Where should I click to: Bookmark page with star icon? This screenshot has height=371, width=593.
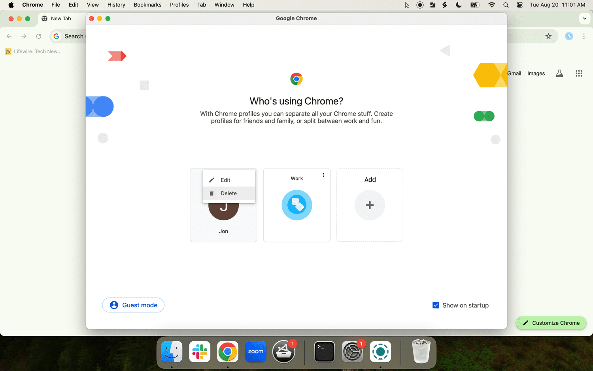[548, 36]
